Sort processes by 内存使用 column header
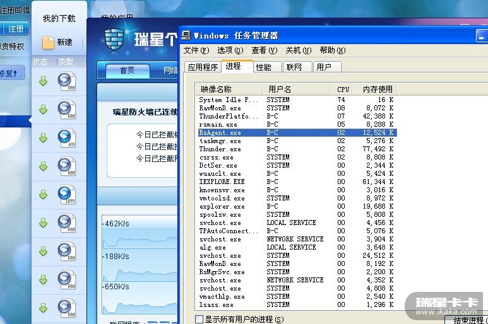 375,90
